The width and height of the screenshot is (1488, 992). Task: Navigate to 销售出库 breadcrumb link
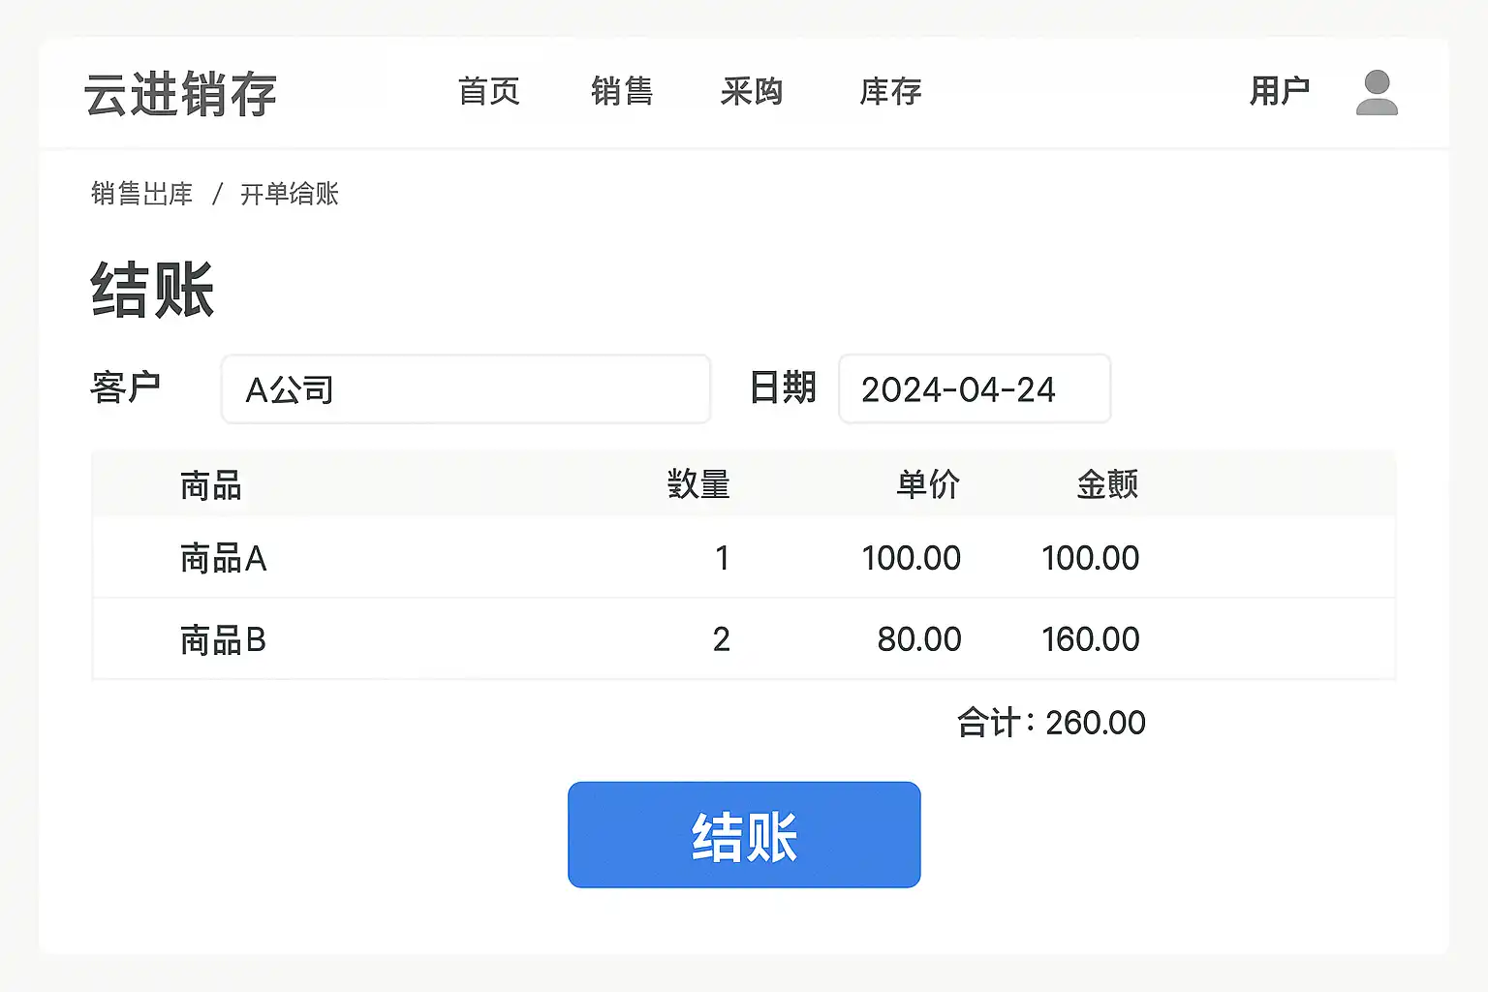[142, 194]
